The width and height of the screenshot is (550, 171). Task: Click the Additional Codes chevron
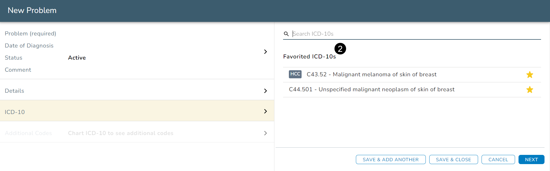point(265,133)
